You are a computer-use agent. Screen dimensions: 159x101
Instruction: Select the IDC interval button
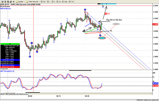pos(43,2)
